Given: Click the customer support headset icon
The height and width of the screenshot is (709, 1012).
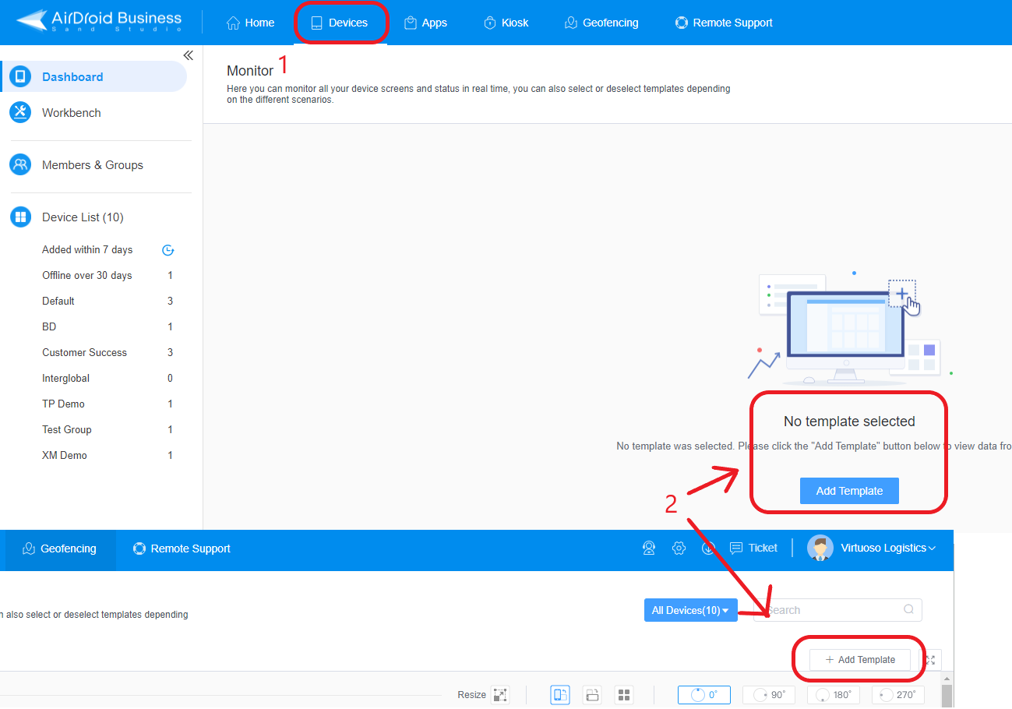Looking at the screenshot, I should tap(649, 548).
